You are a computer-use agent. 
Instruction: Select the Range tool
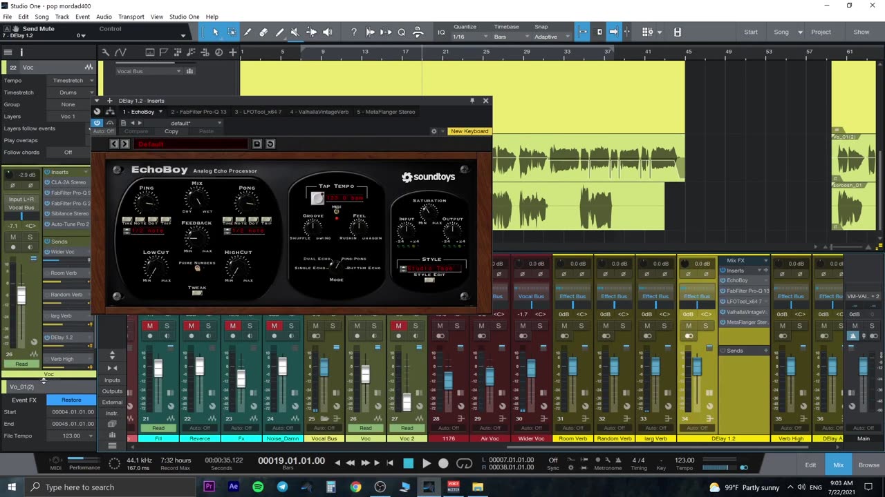click(x=232, y=32)
